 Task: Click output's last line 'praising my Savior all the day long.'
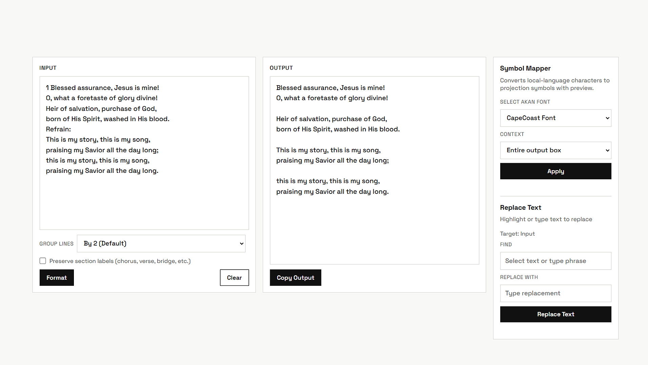click(332, 191)
